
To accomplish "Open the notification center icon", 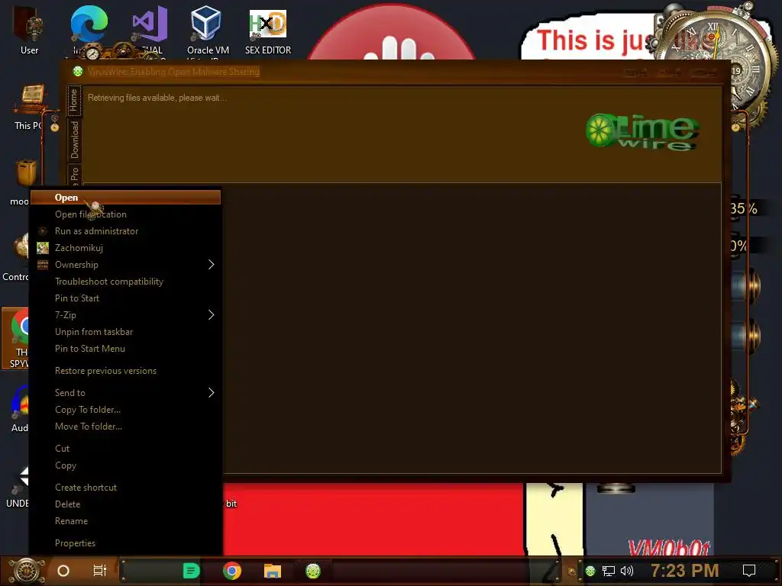I will coord(749,571).
